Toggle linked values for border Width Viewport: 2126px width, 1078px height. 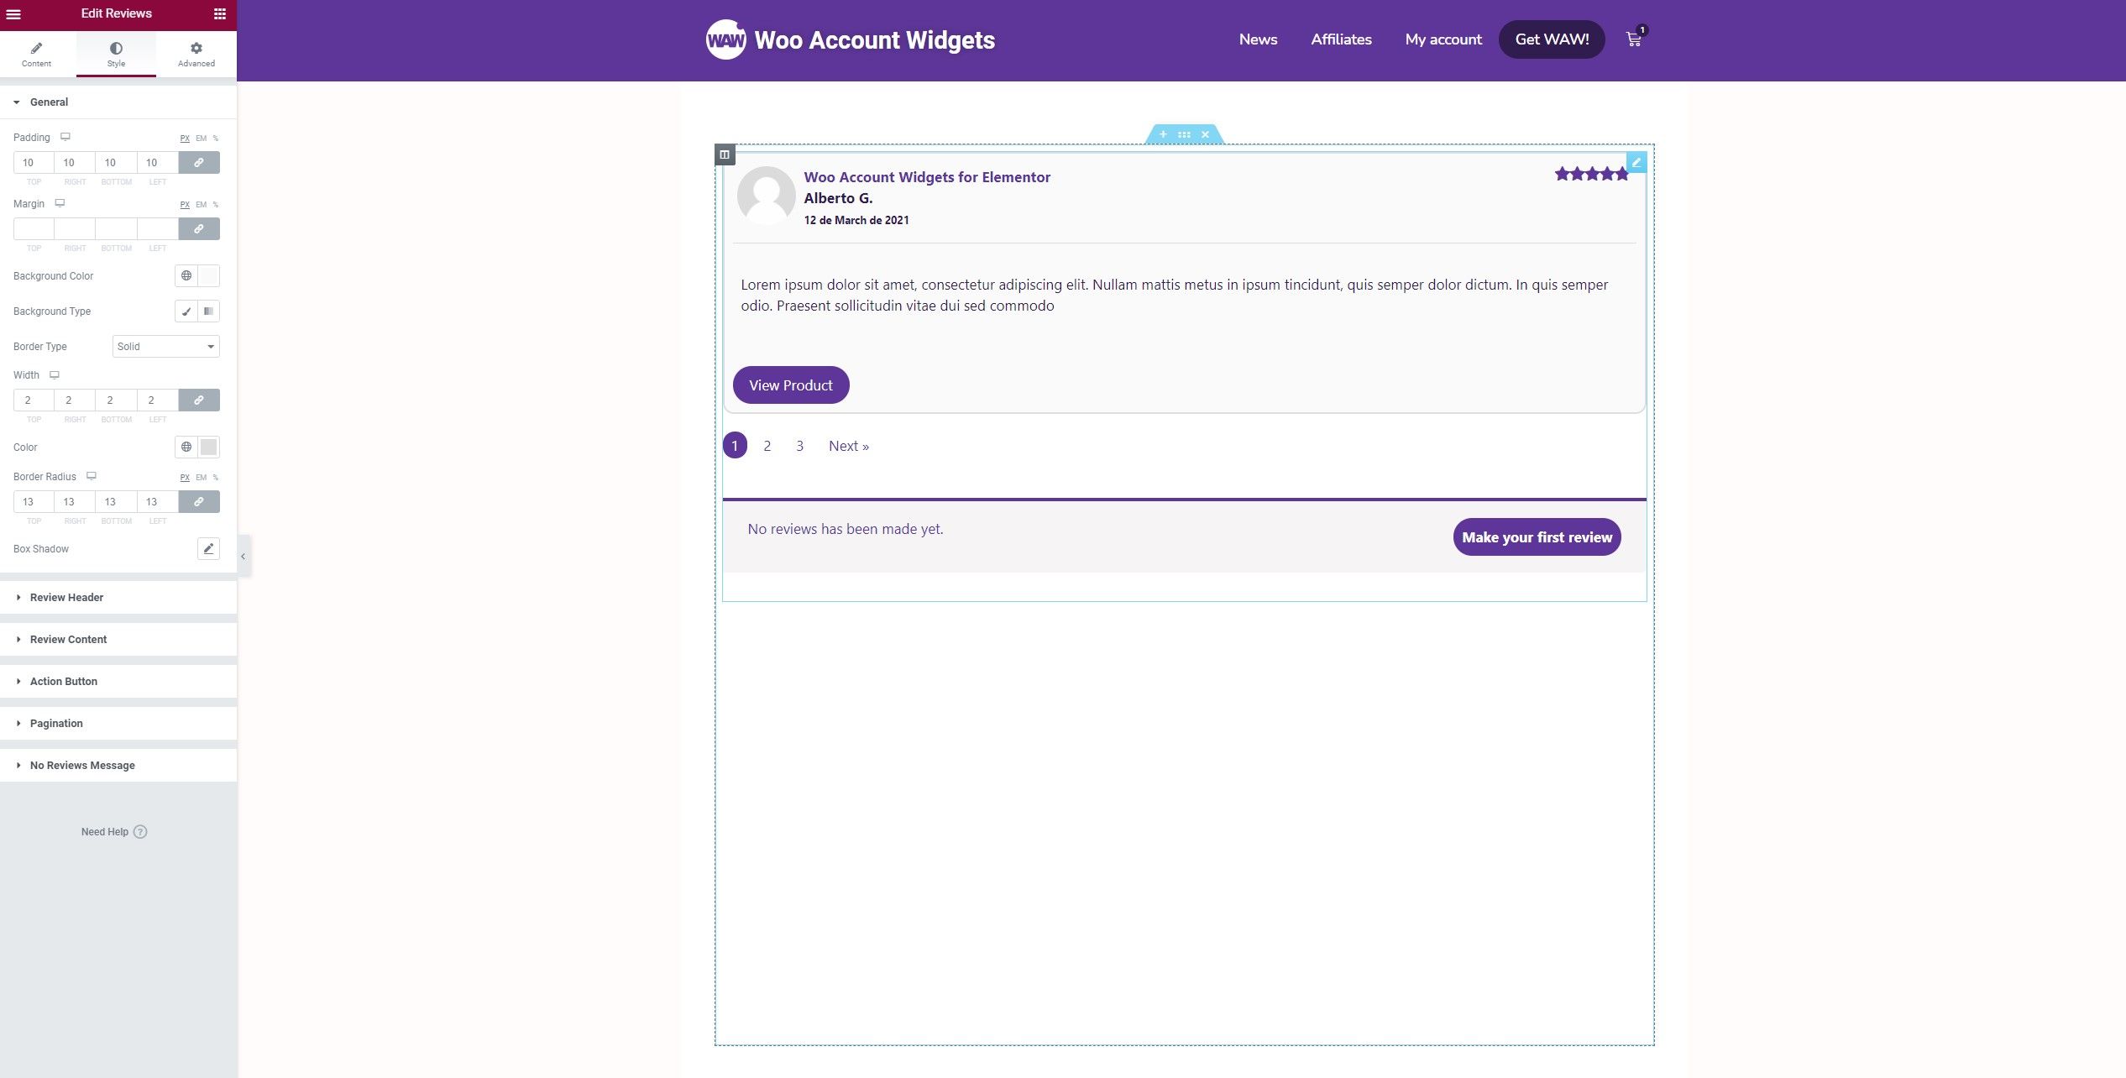tap(199, 400)
